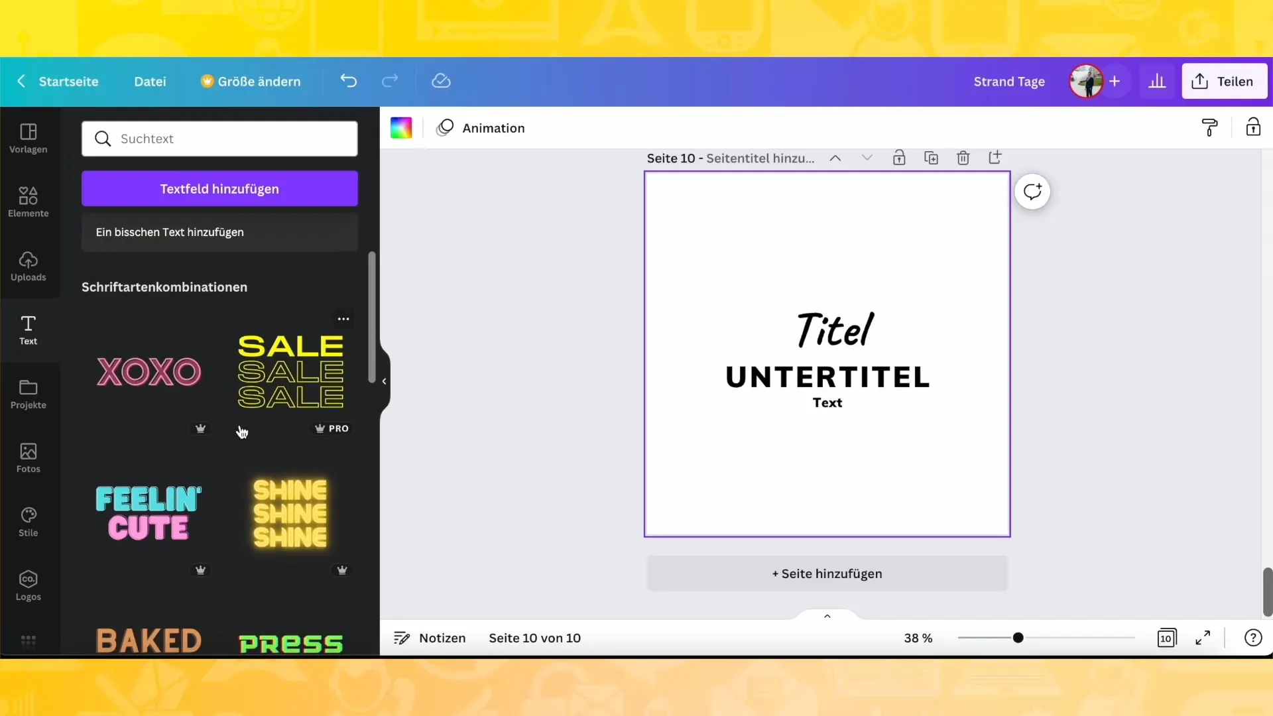Click the XOXO font combination thumbnail

click(x=149, y=371)
